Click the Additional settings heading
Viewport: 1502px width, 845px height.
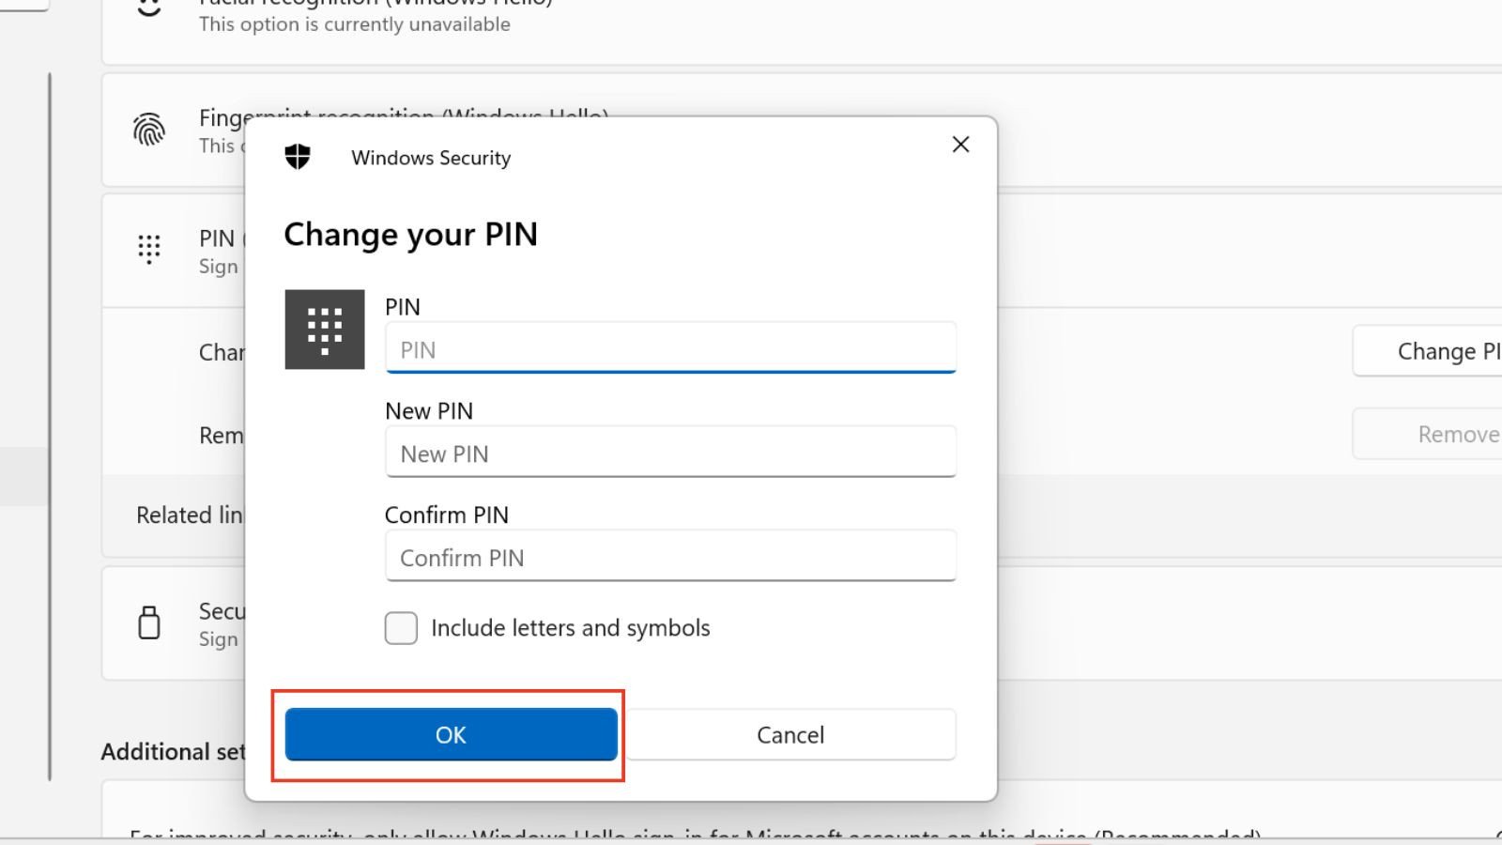point(172,751)
